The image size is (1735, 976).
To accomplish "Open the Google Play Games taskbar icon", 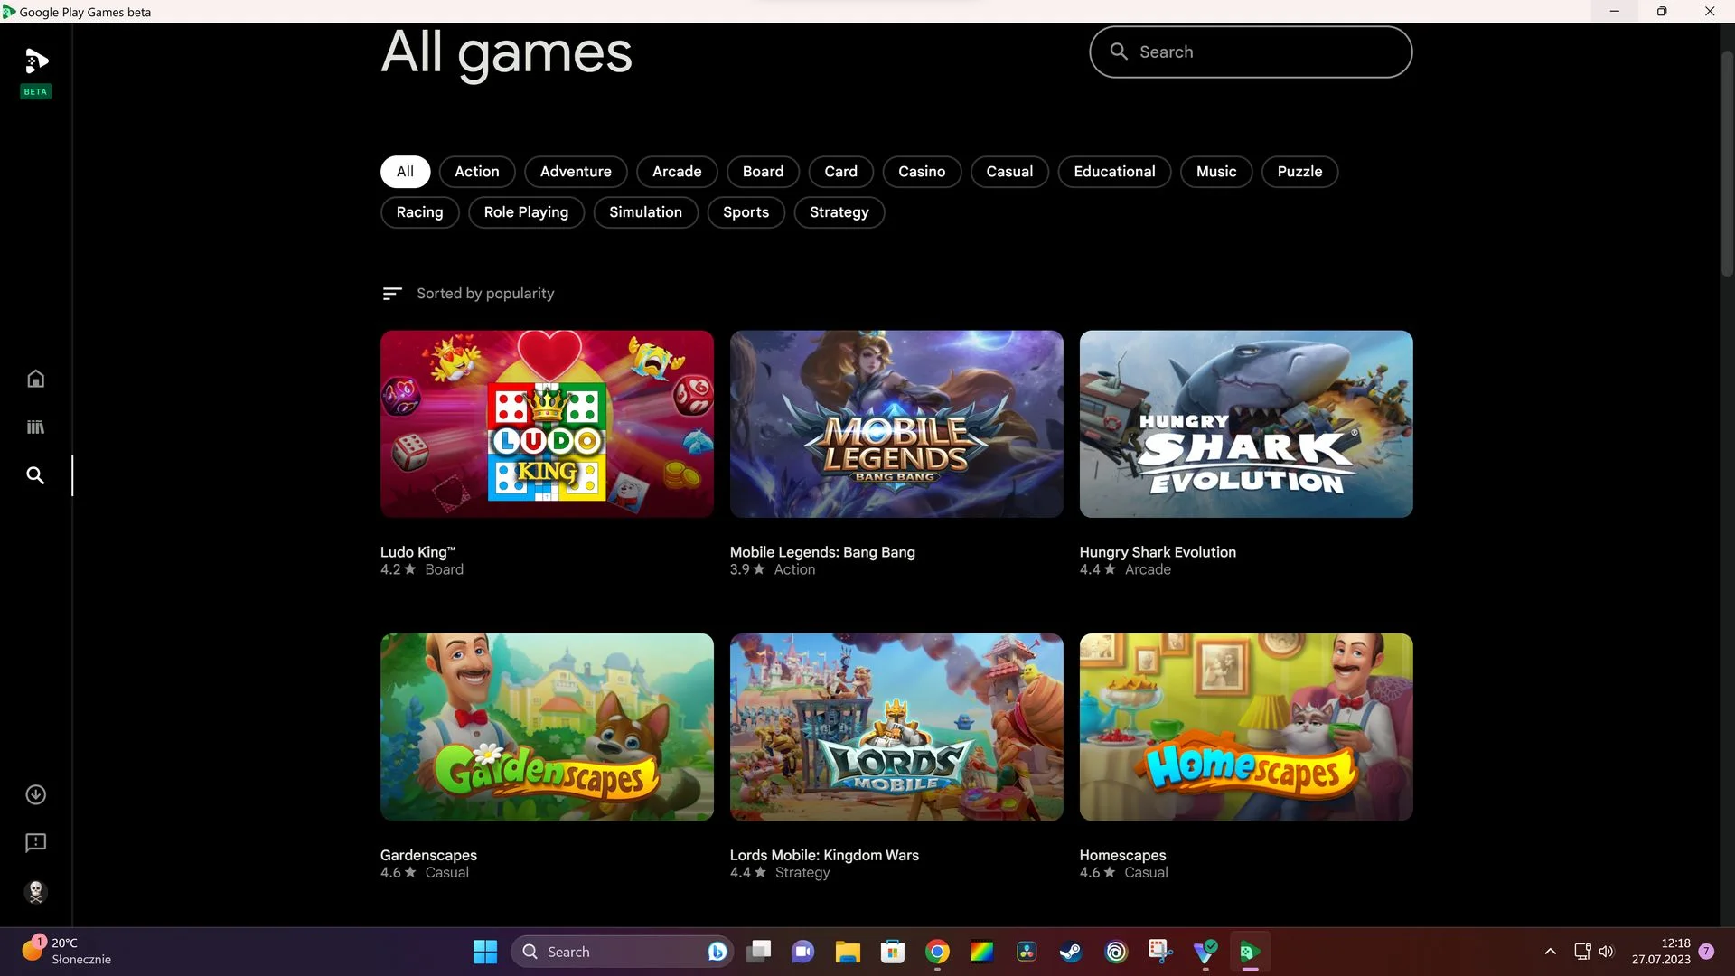I will click(1250, 952).
